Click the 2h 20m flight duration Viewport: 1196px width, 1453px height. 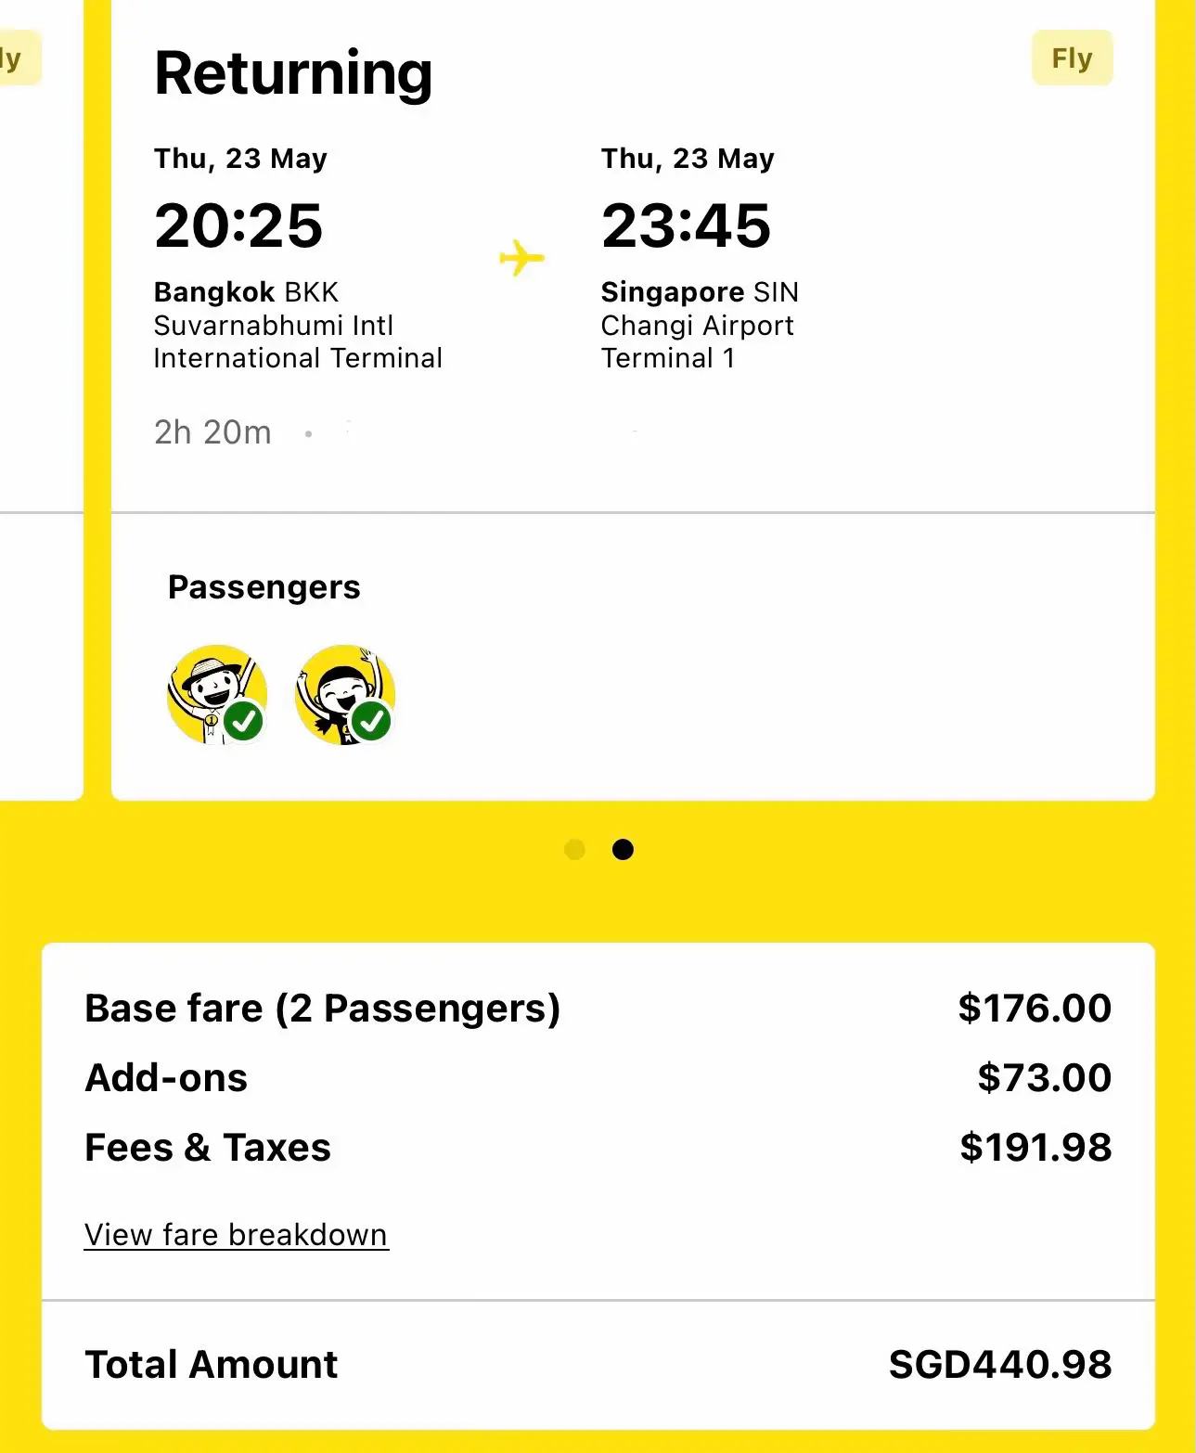212,432
